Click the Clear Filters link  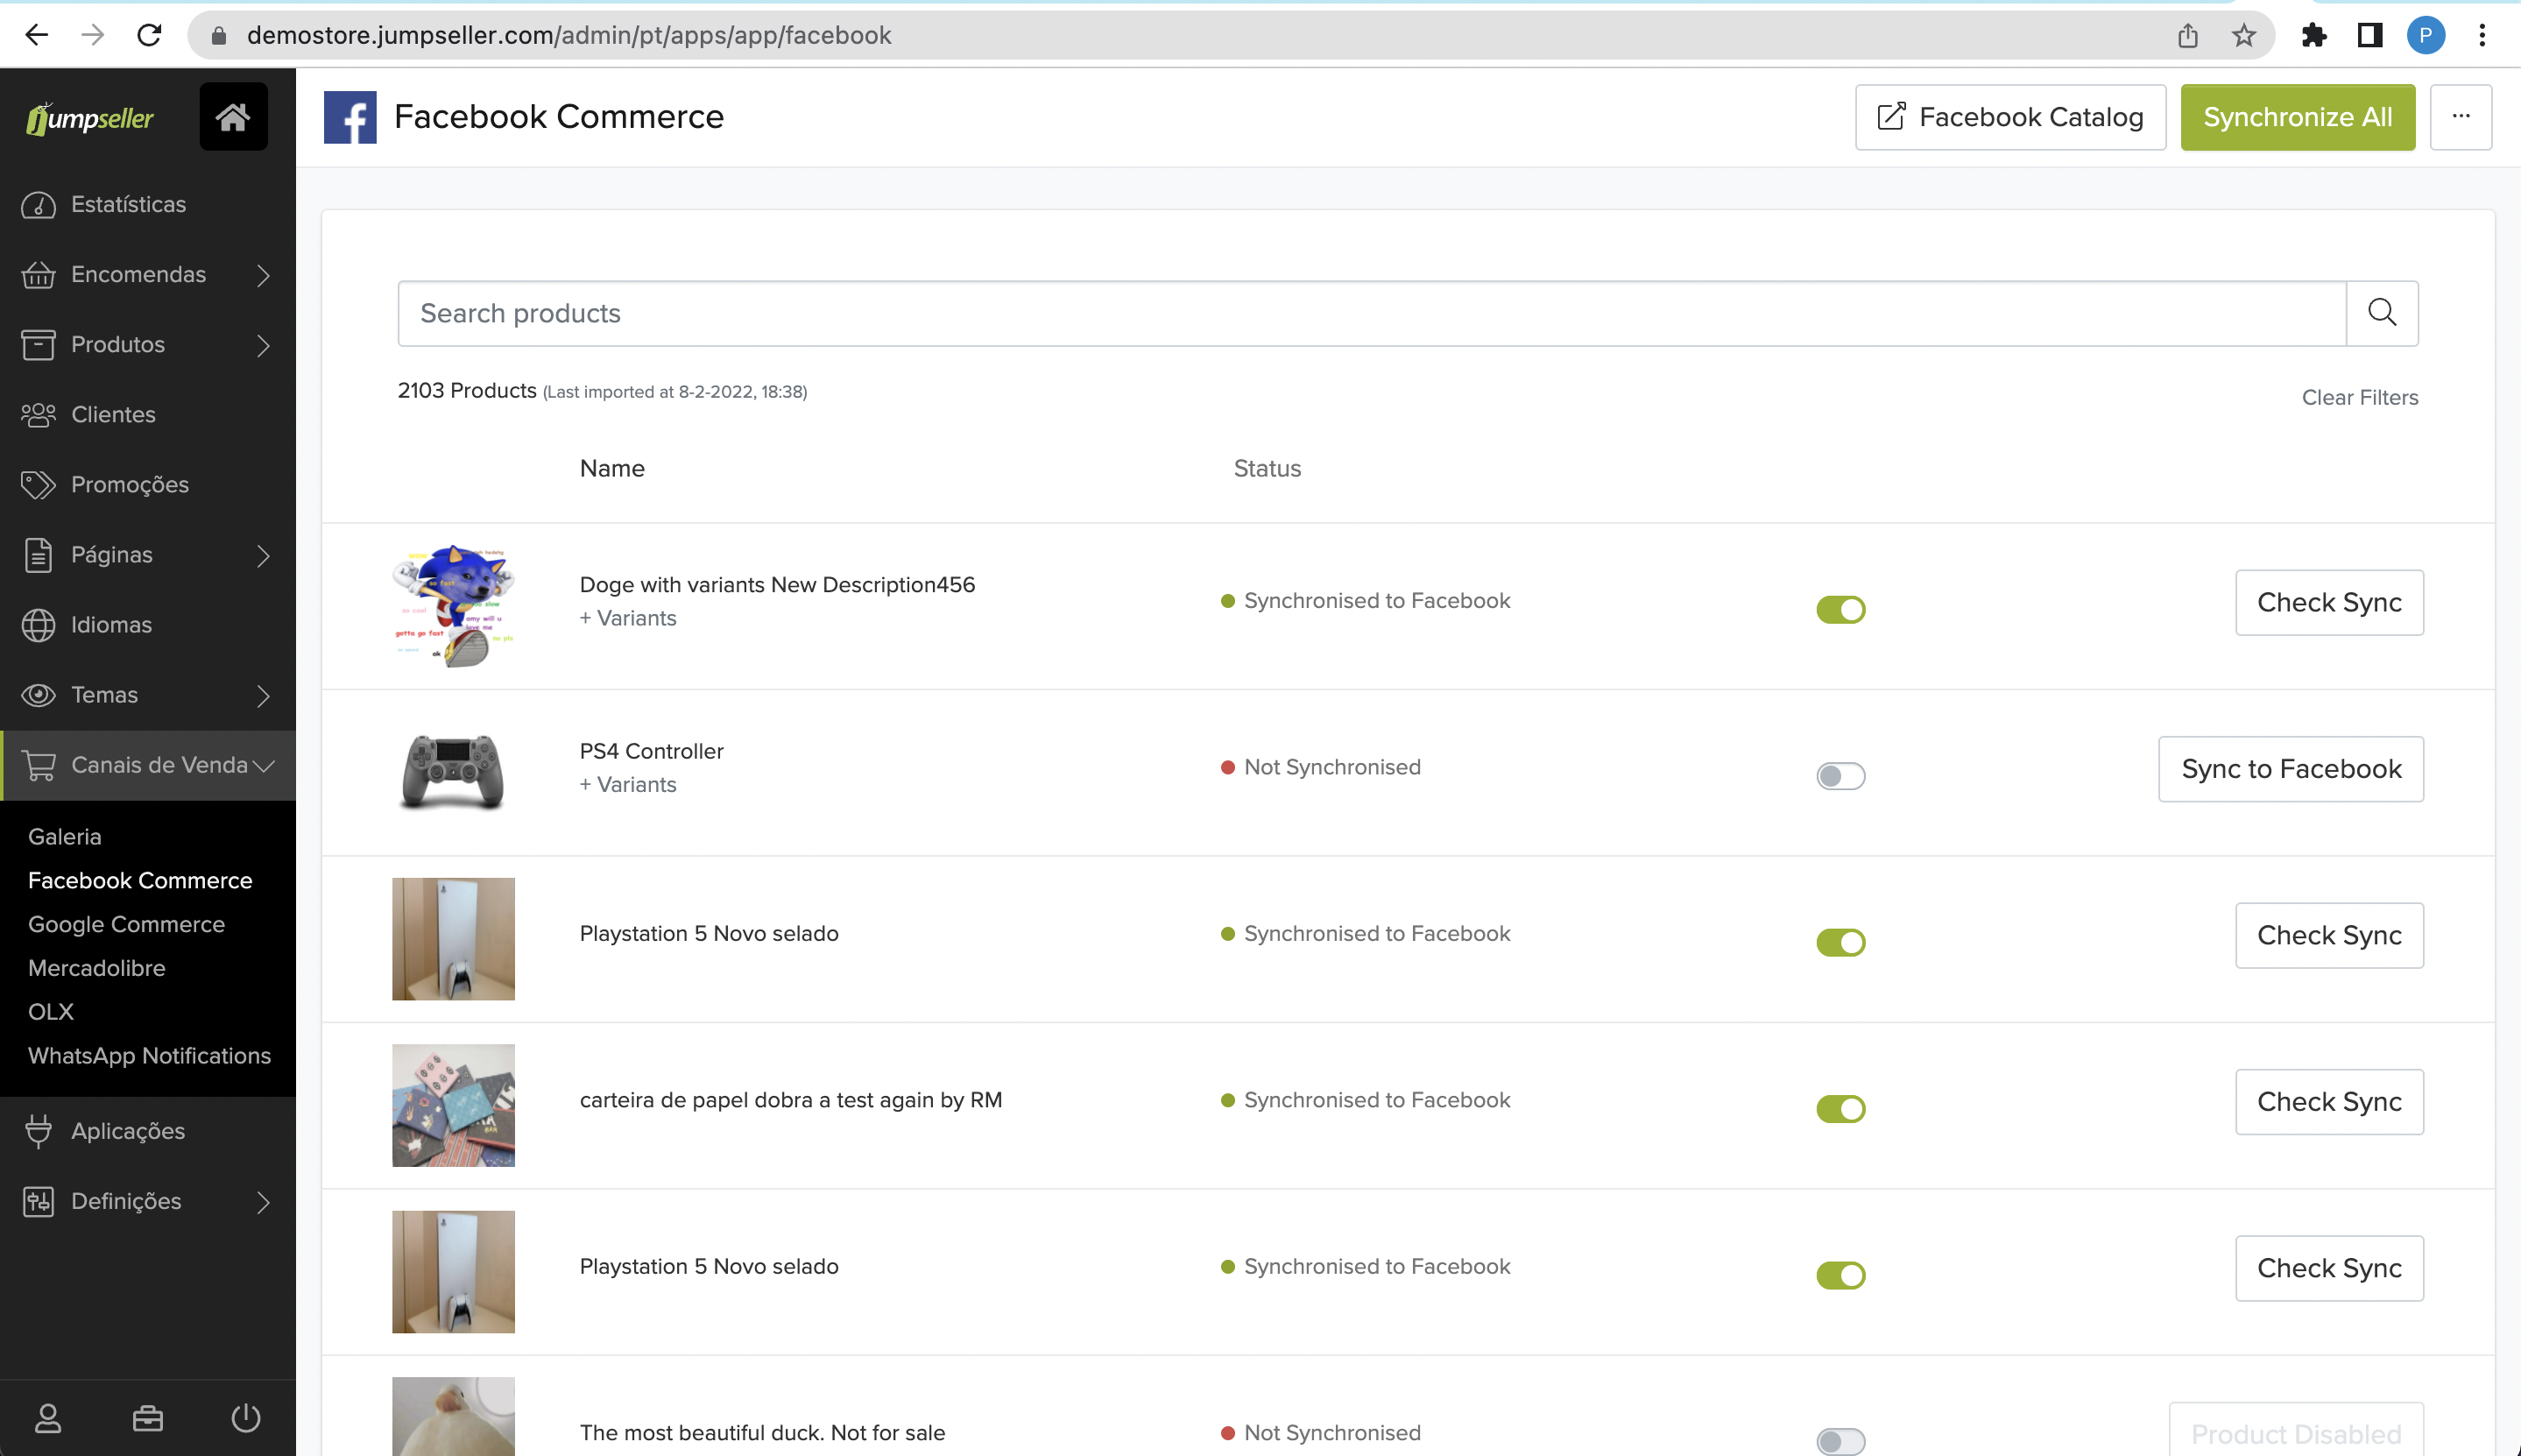click(x=2359, y=397)
